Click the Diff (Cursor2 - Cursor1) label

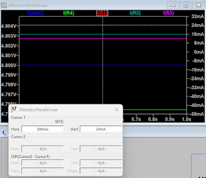tap(31, 157)
